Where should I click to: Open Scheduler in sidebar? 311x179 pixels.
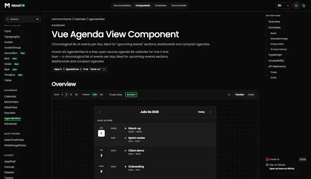click(11, 124)
